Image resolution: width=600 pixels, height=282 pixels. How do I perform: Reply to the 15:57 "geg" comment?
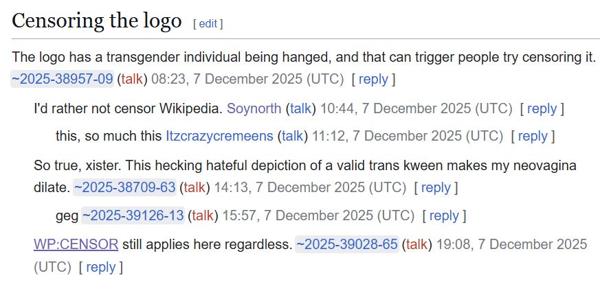pyautogui.click(x=444, y=216)
